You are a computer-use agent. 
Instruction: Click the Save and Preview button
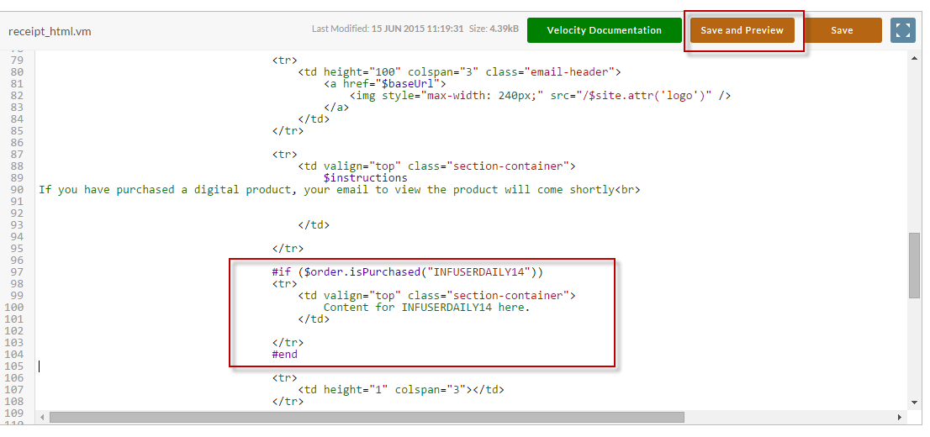(742, 30)
